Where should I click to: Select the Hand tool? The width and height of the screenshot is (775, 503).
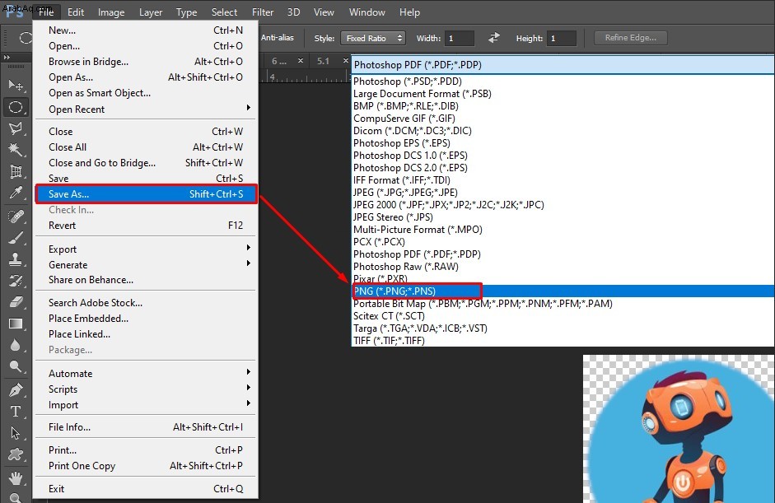(16, 477)
